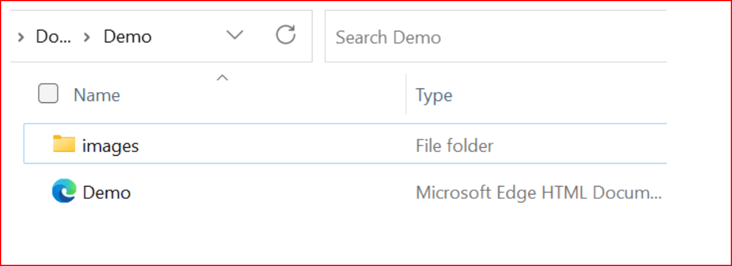Expand the chevron between Do... and Demo
The width and height of the screenshot is (732, 266).
click(x=87, y=37)
